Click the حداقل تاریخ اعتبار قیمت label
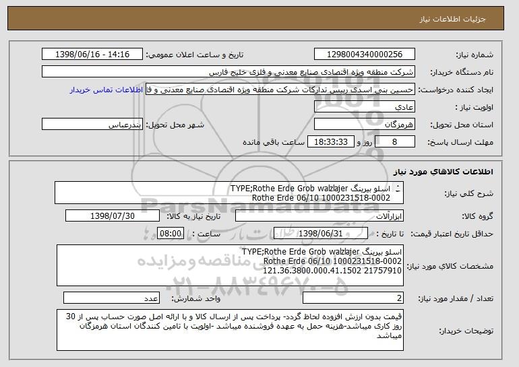The image size is (519, 367). pos(452,234)
